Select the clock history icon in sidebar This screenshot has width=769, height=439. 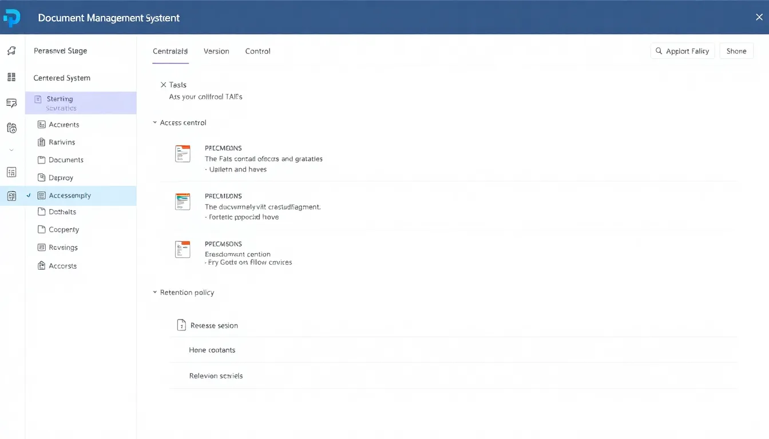(x=11, y=127)
